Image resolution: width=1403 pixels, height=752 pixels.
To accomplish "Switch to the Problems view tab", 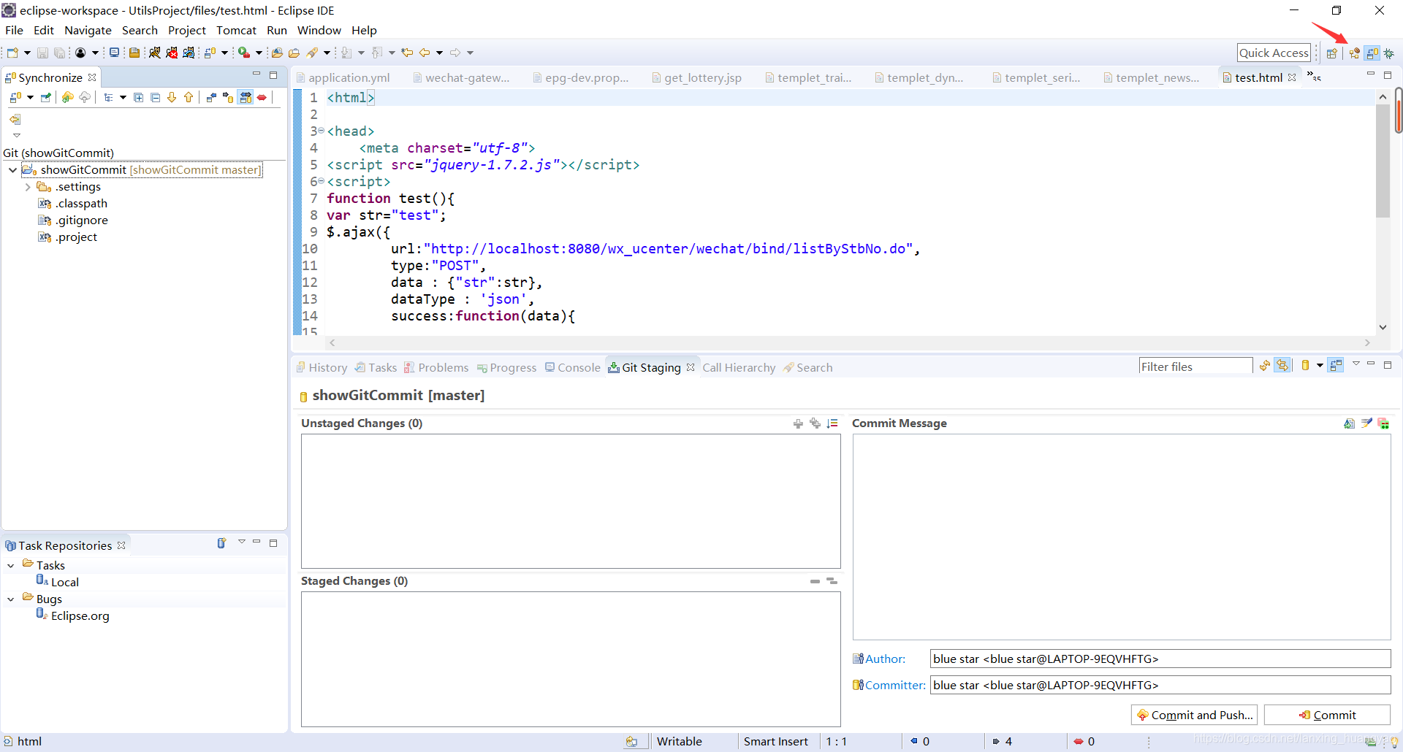I will pyautogui.click(x=436, y=368).
